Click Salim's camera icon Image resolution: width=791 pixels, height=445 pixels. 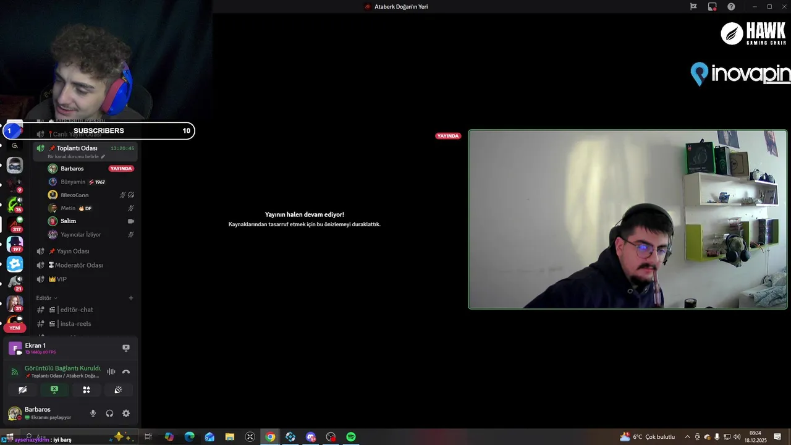click(131, 221)
